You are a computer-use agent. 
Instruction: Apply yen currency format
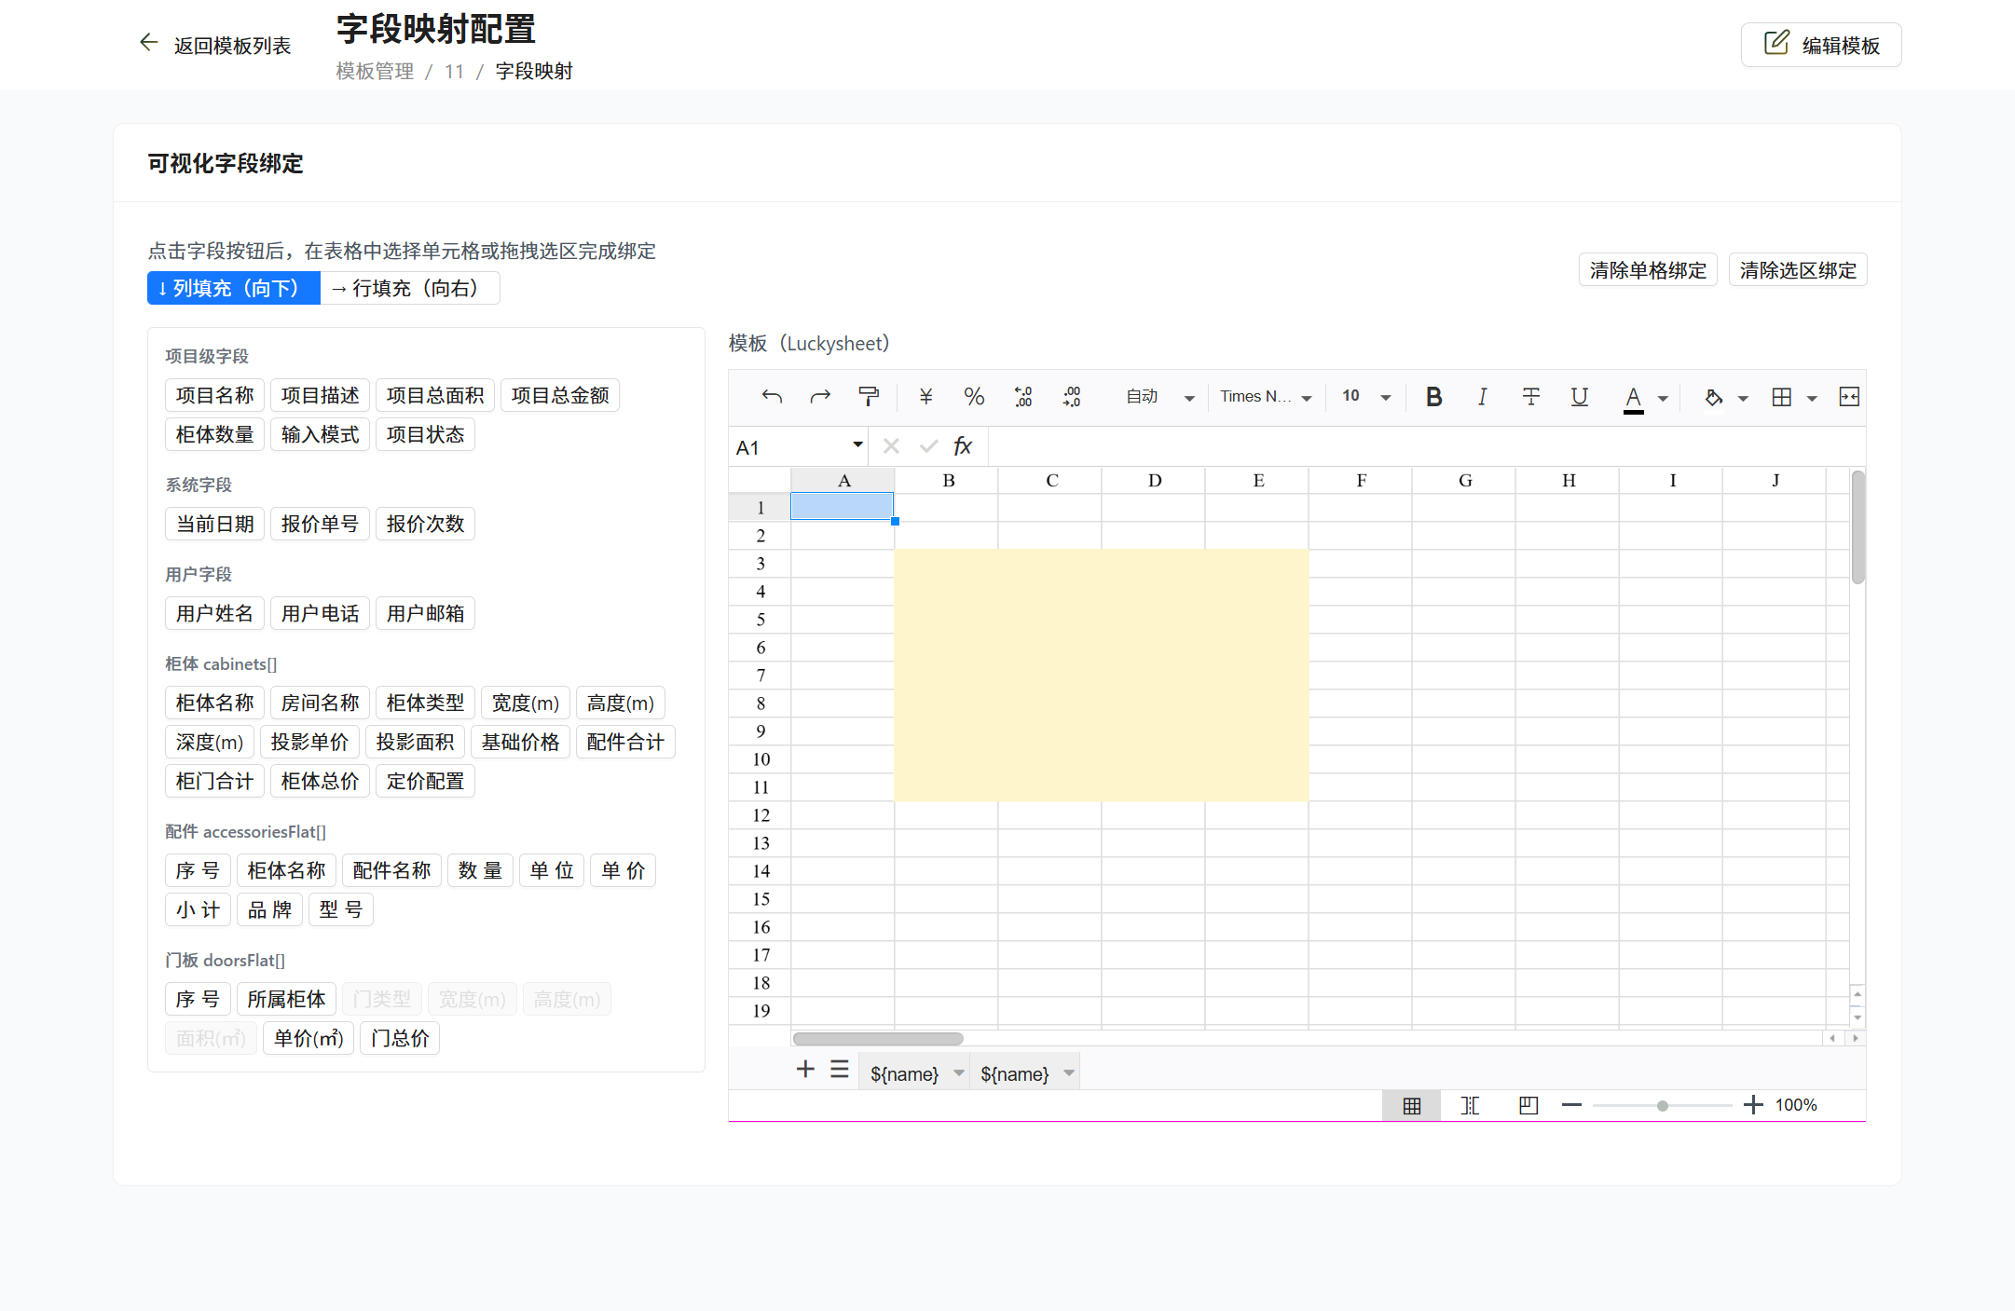(x=925, y=397)
